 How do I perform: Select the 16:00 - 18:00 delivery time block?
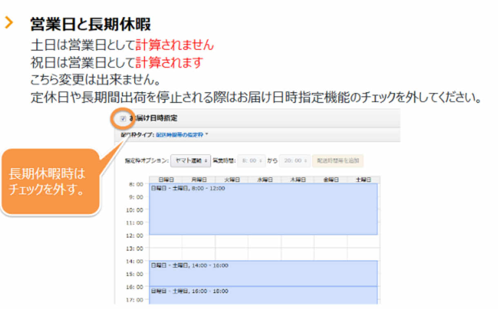263,295
